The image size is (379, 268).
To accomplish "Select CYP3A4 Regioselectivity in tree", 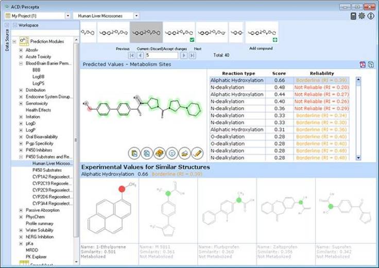I will click(53, 203).
